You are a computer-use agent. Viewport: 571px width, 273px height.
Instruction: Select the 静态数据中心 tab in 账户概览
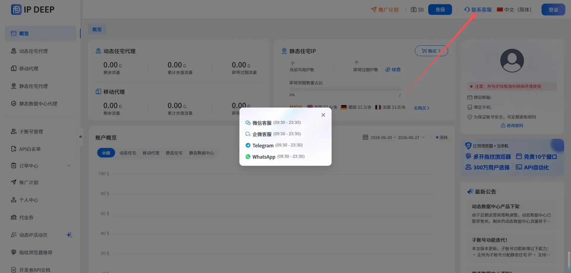[202, 153]
